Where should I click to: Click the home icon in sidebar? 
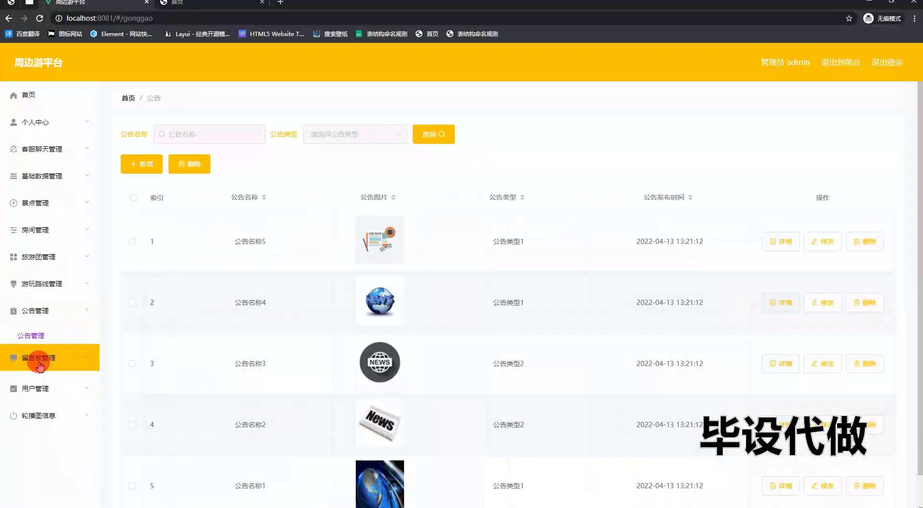(13, 95)
